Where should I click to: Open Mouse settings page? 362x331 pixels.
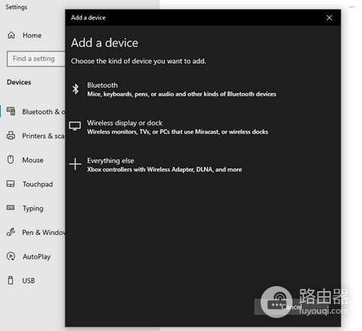point(33,160)
